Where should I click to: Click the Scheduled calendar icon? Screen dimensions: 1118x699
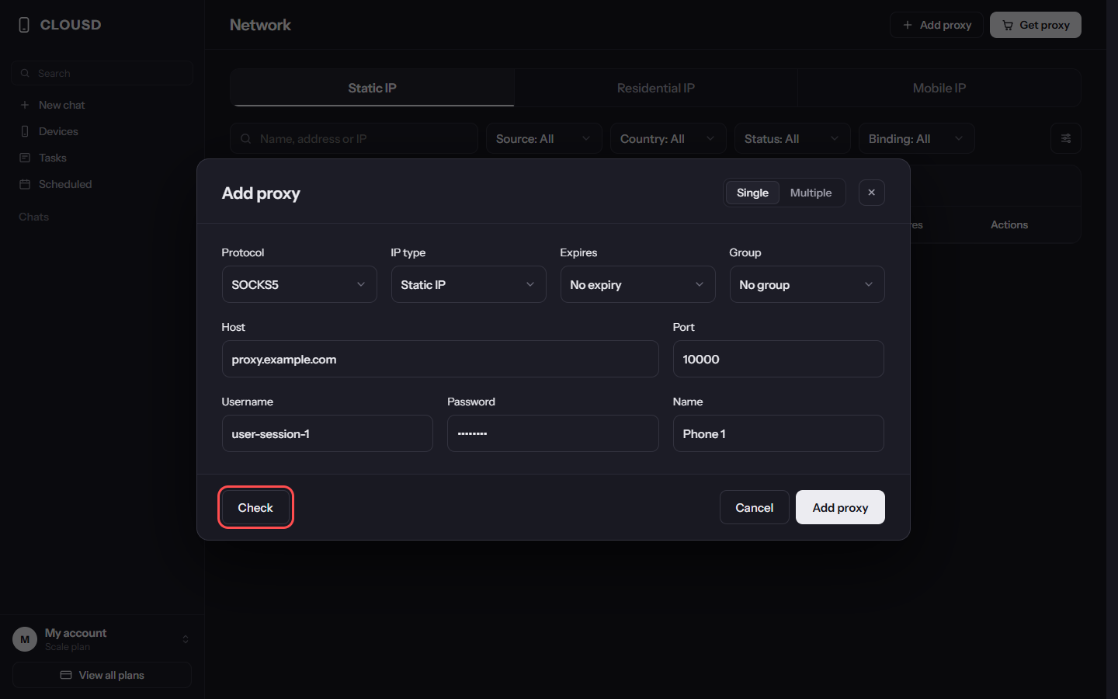25,184
